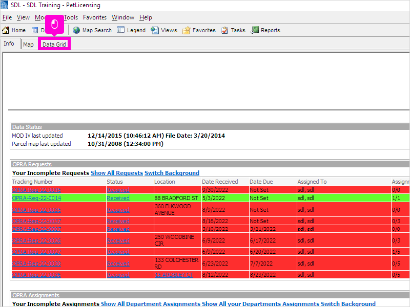Click Show All your Departments Assignments link

tap(260, 304)
